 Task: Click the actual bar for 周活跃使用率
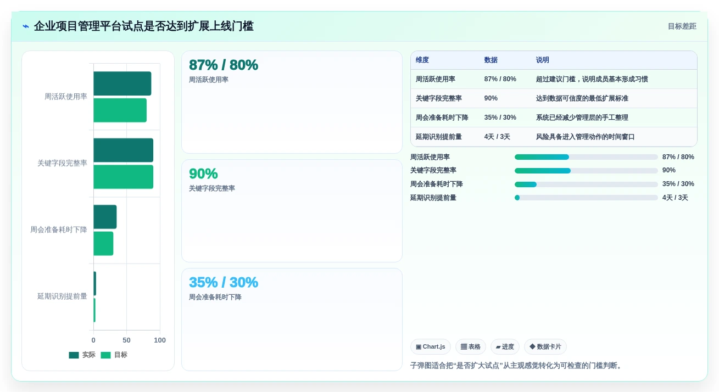(122, 83)
